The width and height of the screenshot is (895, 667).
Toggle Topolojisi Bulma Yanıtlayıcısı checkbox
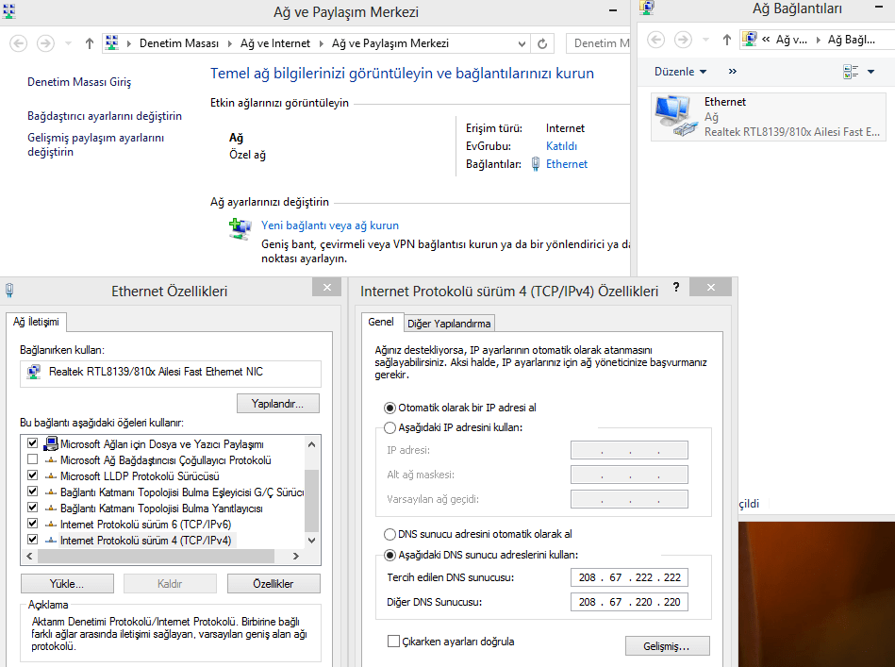click(x=32, y=508)
